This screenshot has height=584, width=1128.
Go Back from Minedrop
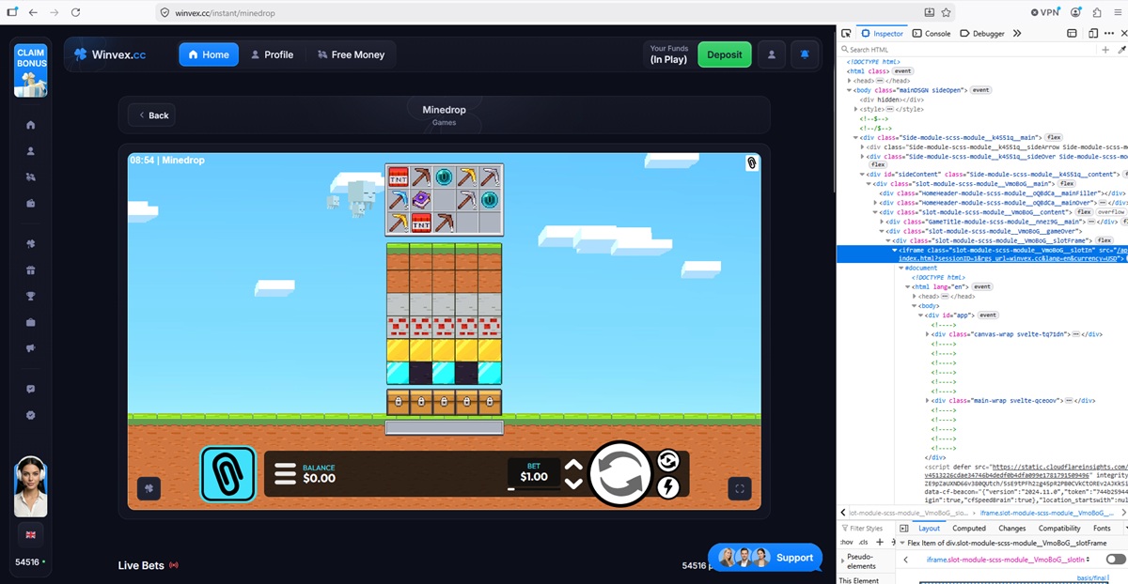click(152, 115)
